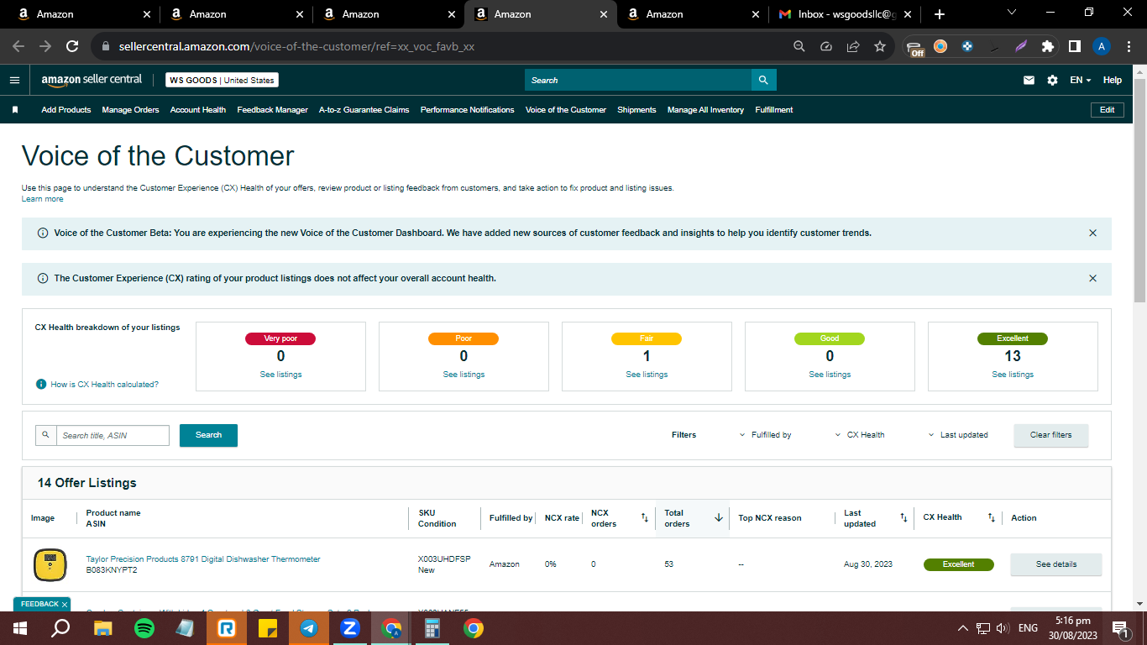Viewport: 1147px width, 645px height.
Task: Dismiss the CX rating account health banner
Action: (1092, 278)
